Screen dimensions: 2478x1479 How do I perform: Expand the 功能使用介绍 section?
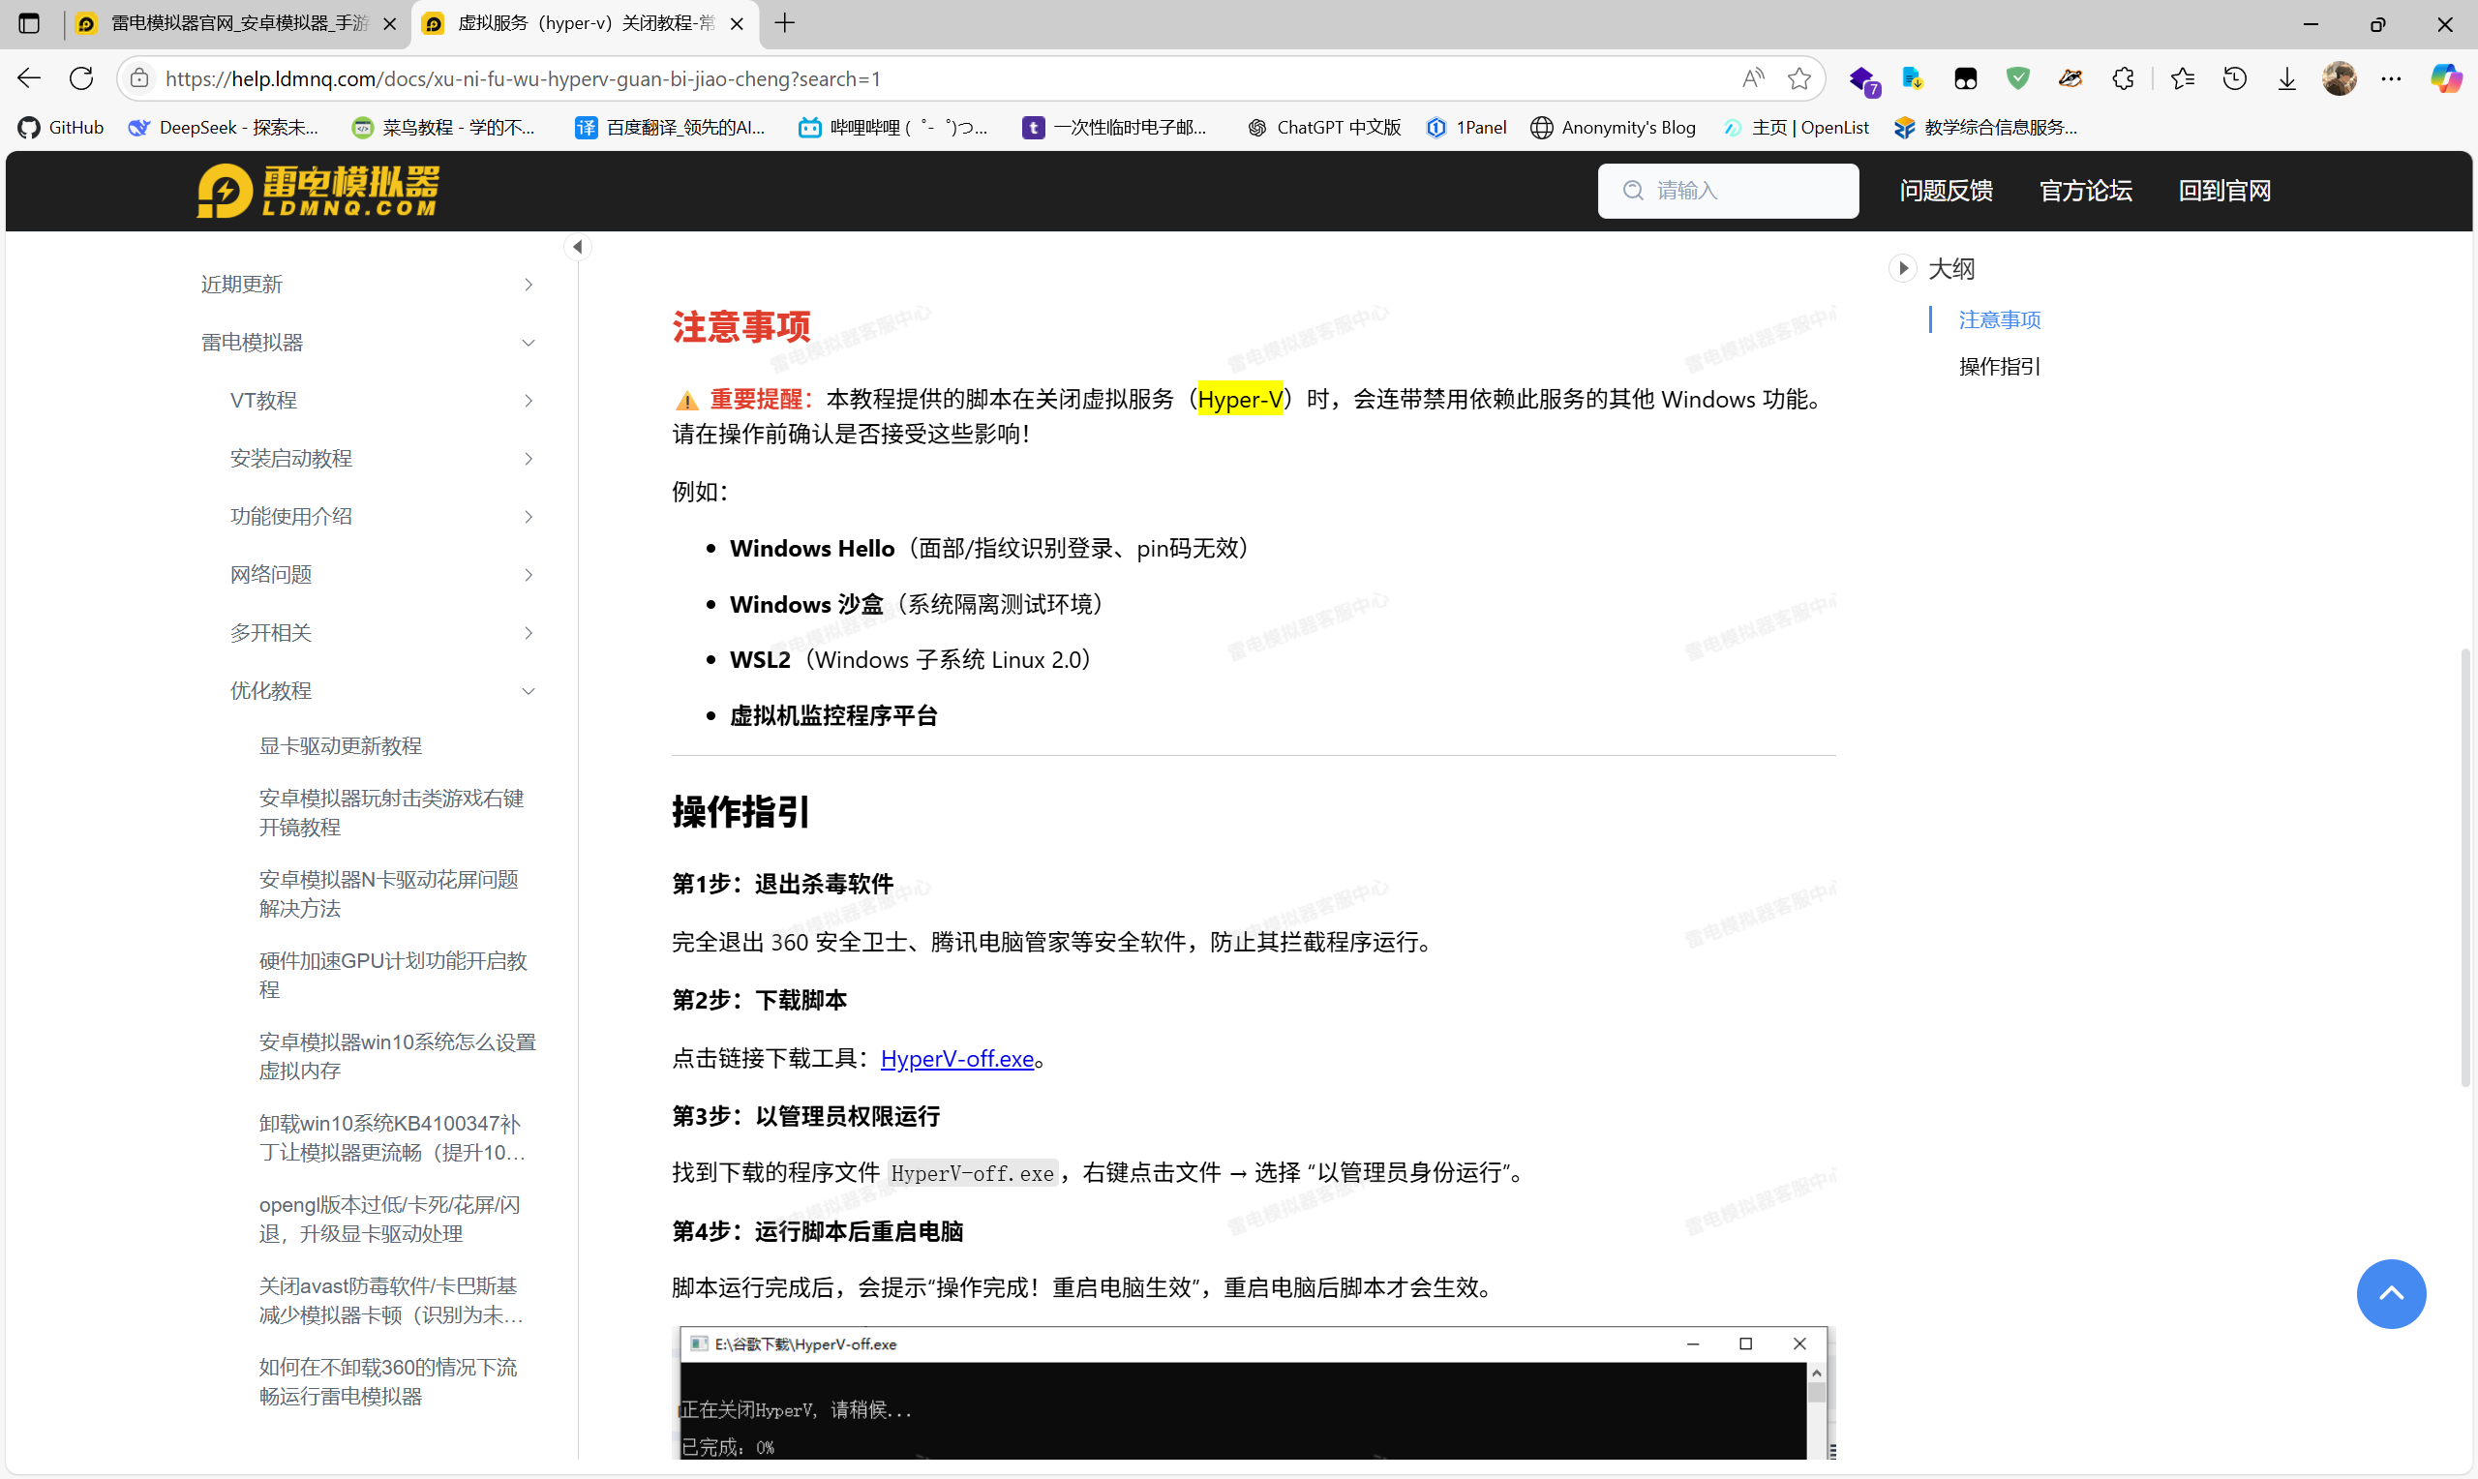381,516
